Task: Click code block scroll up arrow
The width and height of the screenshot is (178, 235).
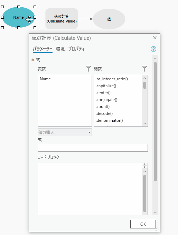Action: pos(144,171)
